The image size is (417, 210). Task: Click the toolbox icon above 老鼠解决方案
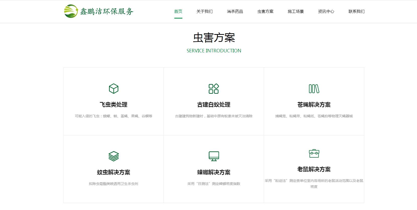click(x=314, y=153)
